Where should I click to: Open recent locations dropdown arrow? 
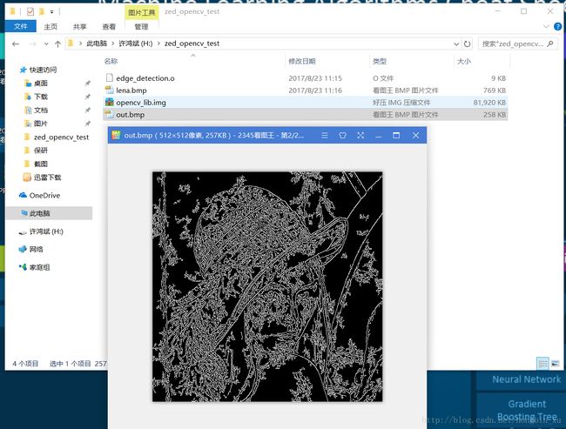pos(46,44)
